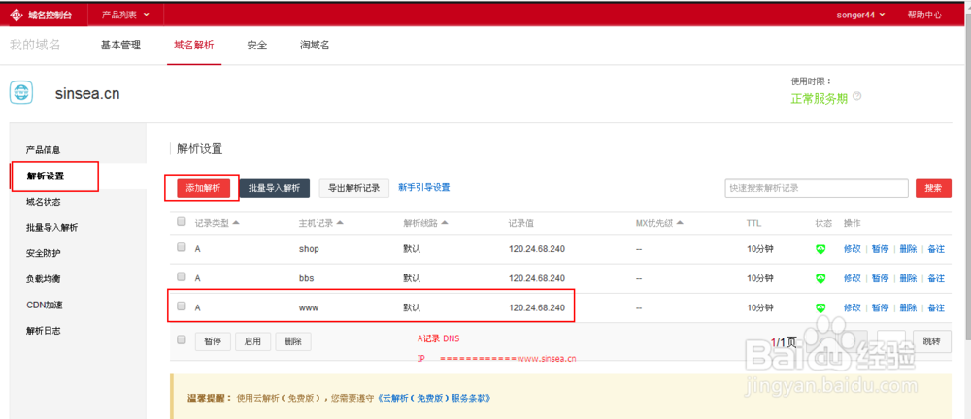971x419 pixels.
Task: Click the 正常服务期 status text
Action: [x=820, y=98]
